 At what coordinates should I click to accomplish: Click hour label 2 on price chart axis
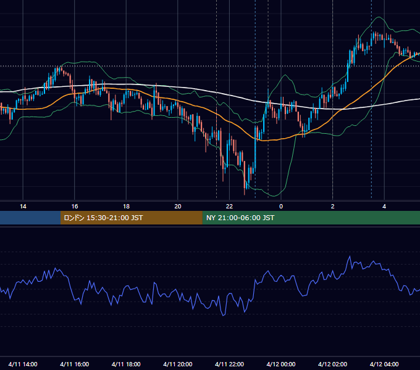point(332,207)
